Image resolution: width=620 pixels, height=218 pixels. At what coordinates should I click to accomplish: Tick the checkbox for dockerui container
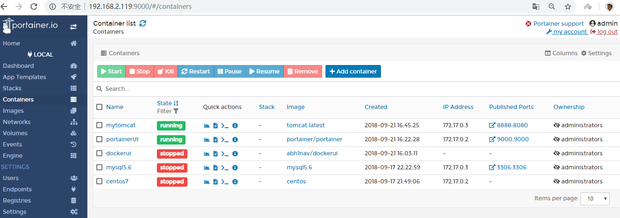tap(100, 153)
